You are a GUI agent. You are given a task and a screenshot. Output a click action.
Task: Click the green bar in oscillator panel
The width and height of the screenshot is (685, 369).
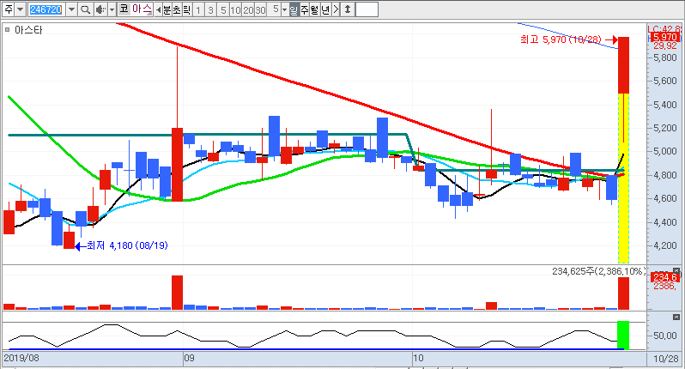click(x=623, y=336)
